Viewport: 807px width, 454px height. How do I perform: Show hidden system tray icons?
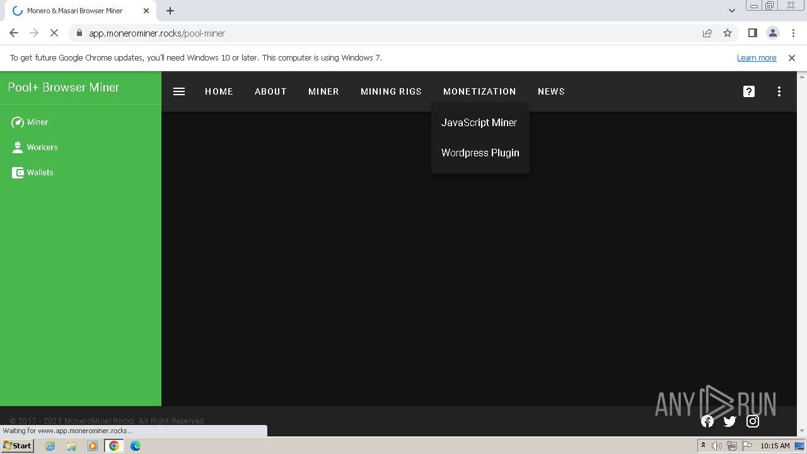click(x=703, y=446)
